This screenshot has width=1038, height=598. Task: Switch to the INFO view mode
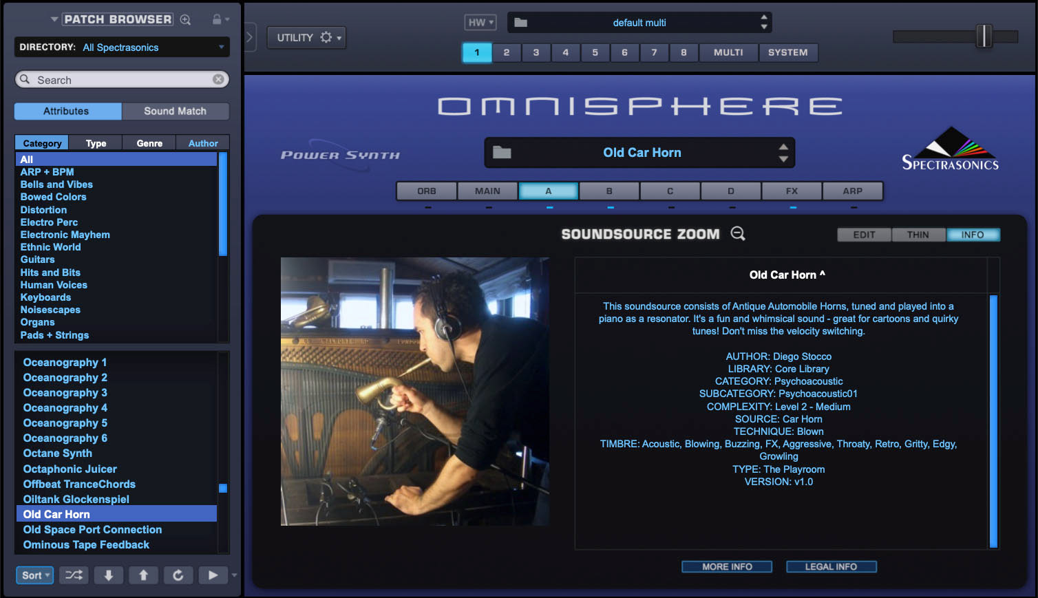point(973,235)
